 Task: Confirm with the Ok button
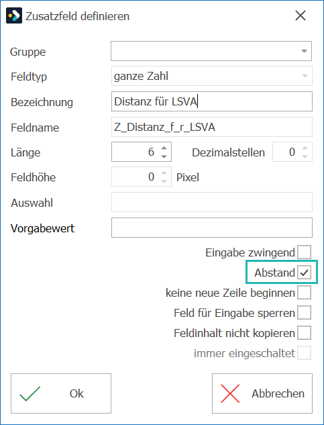(x=61, y=393)
